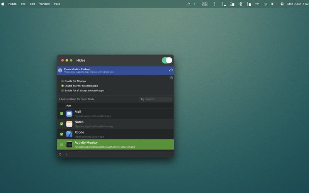Click the Activity Monitor.app path text

coord(105,147)
